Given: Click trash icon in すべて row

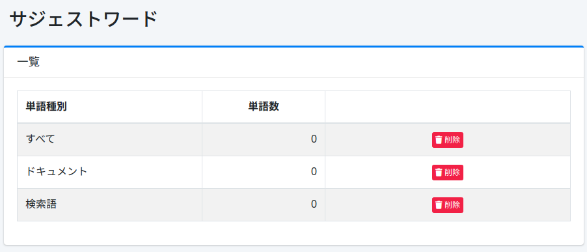Looking at the screenshot, I should (439, 140).
